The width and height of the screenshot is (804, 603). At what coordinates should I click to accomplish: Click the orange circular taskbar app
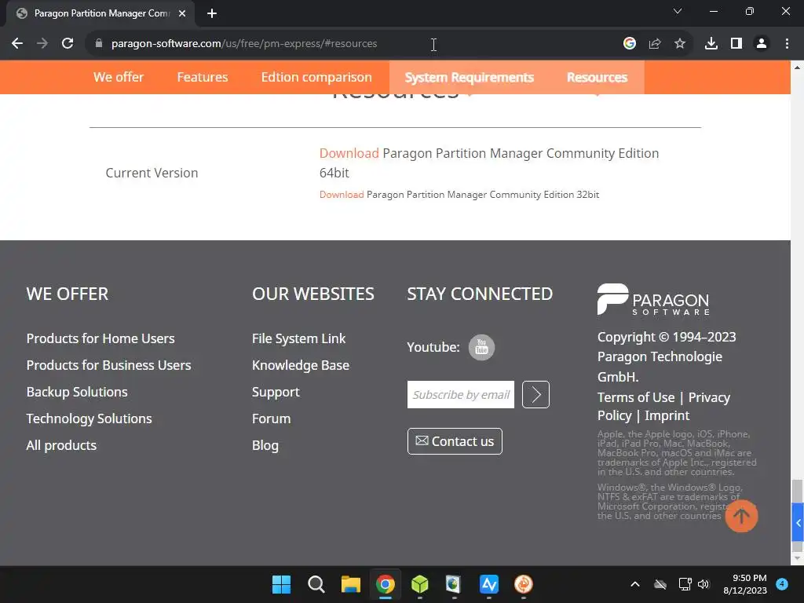[524, 584]
